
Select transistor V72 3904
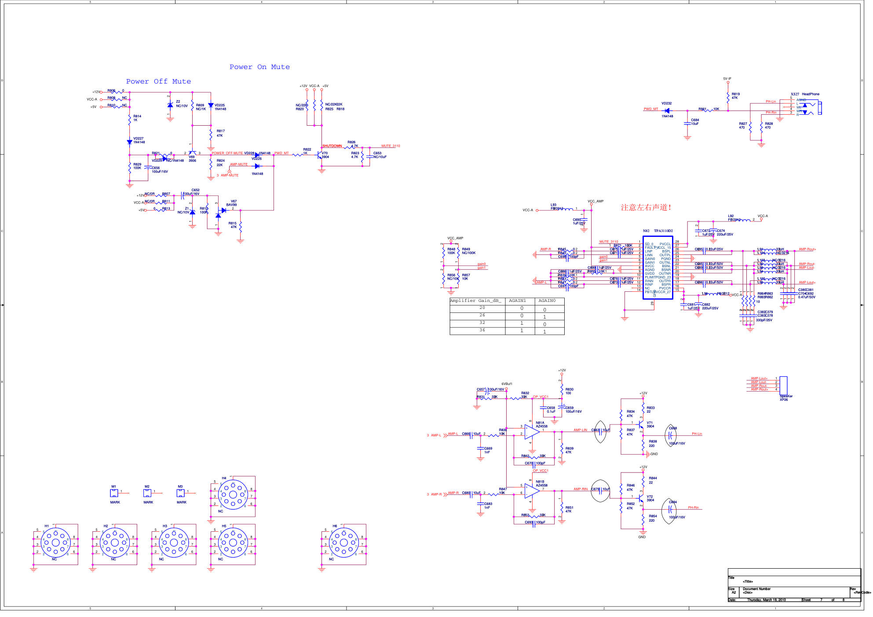(x=642, y=499)
